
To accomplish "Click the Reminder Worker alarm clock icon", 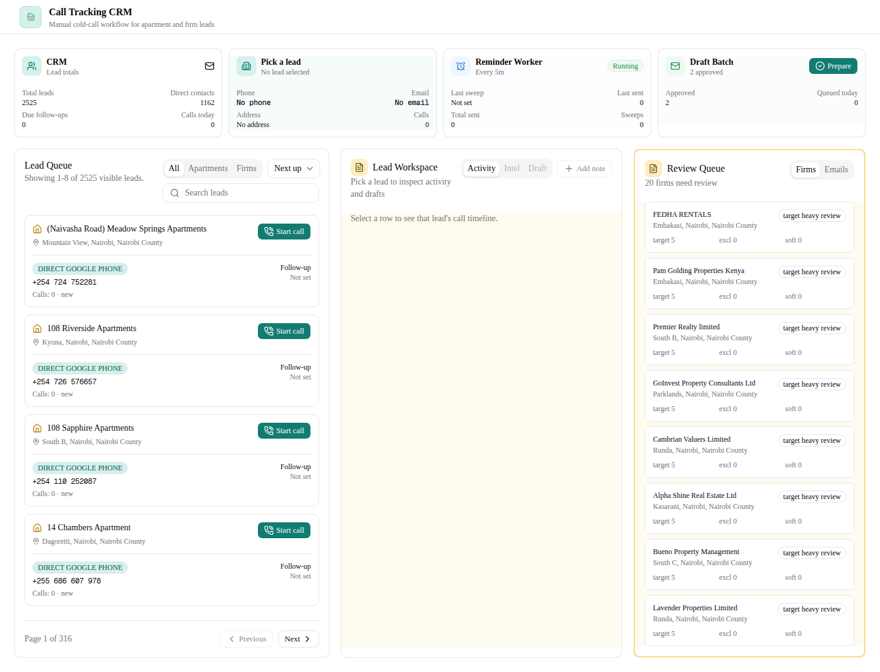I will [461, 66].
